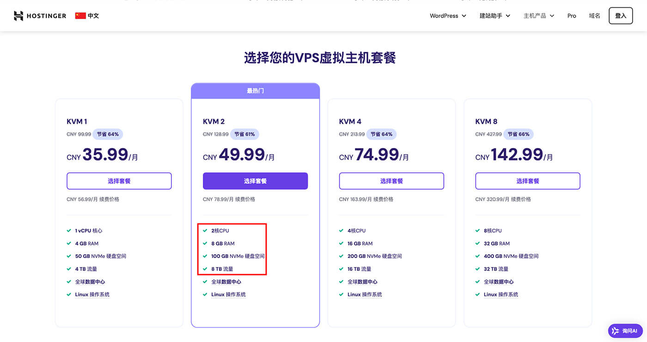Click the 登入 login button
The height and width of the screenshot is (342, 647).
click(x=621, y=16)
